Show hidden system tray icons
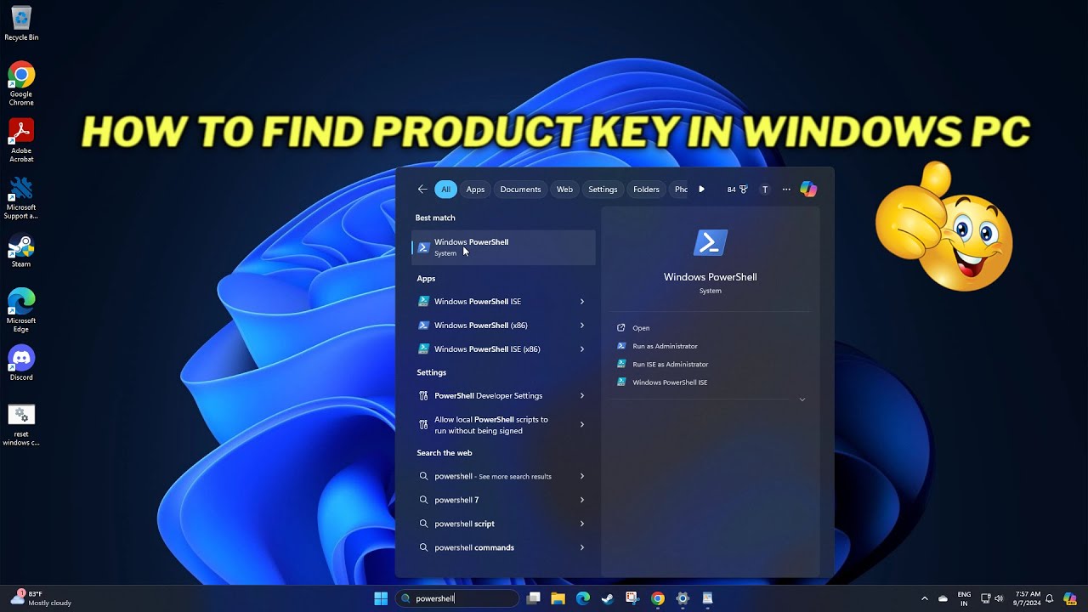Screen dimensions: 1088x612 (x=925, y=598)
